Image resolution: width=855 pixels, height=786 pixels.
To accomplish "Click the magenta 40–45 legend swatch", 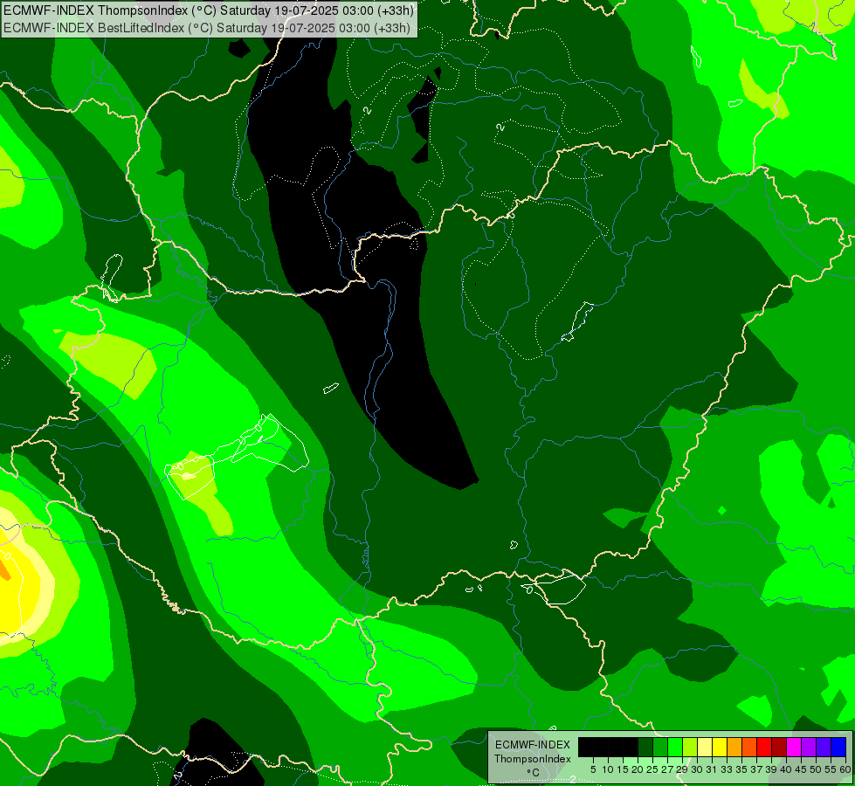I will click(794, 747).
